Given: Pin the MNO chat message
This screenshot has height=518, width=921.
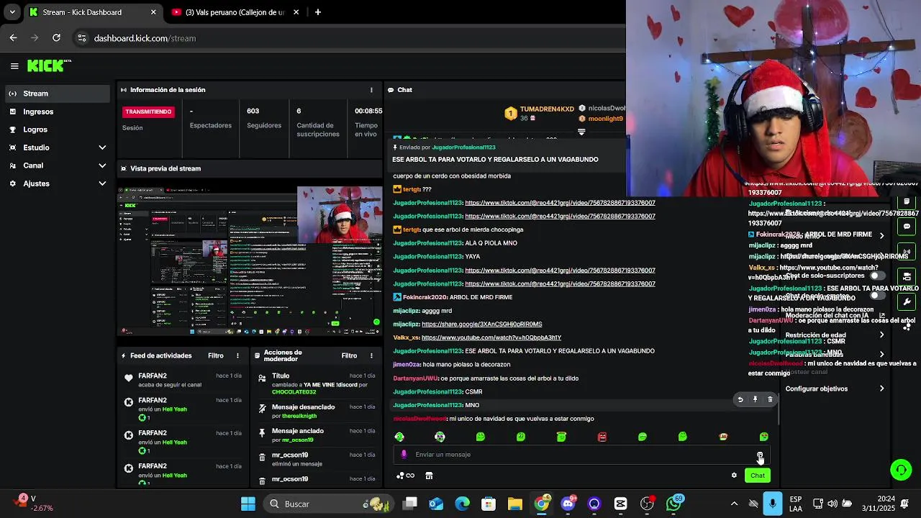Looking at the screenshot, I should [755, 399].
